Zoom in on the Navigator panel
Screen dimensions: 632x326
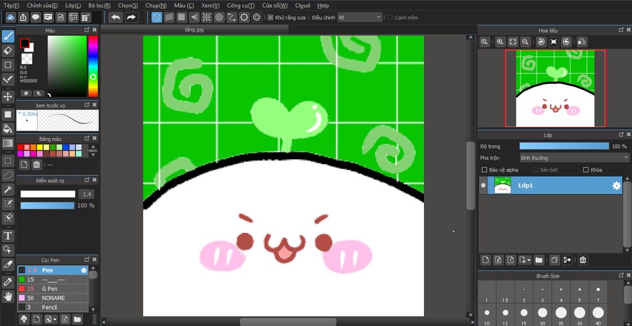[500, 41]
